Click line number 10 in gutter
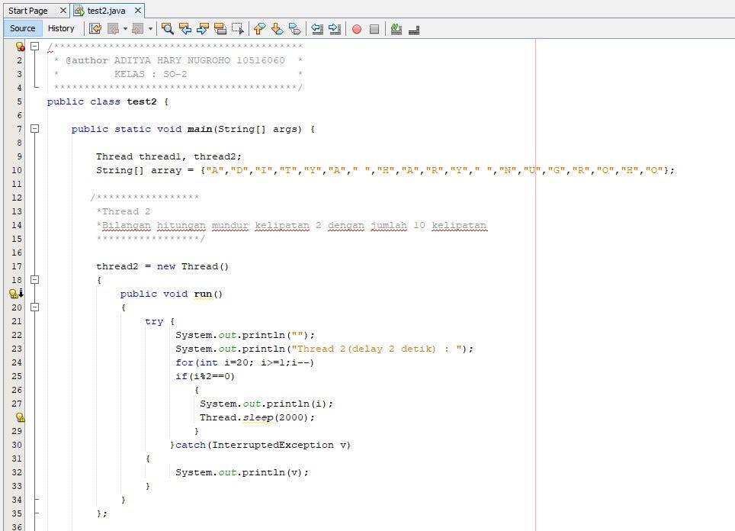The width and height of the screenshot is (735, 531). click(17, 170)
